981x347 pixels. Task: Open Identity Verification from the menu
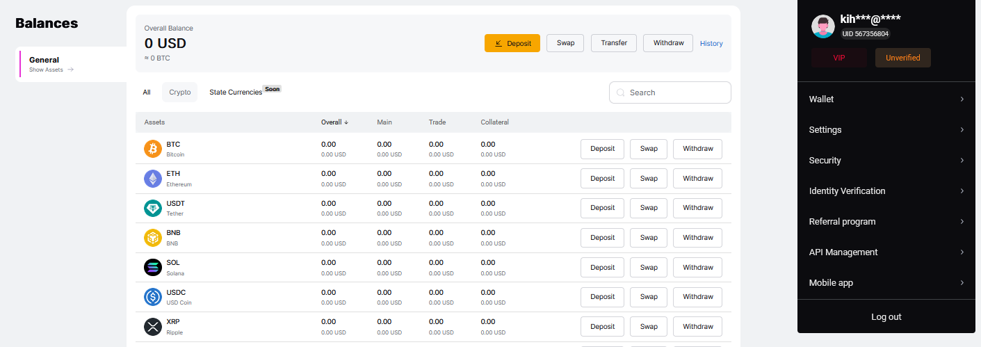[886, 191]
